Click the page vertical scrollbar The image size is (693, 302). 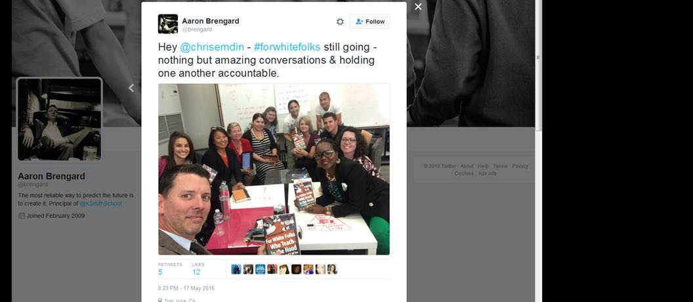tap(538, 151)
